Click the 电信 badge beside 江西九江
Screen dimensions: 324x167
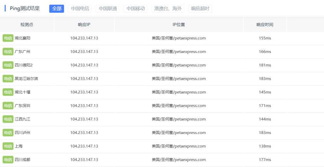click(8, 119)
